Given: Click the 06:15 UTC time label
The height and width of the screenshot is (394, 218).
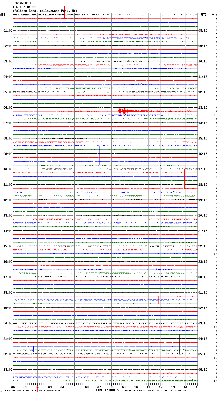Looking at the screenshot, I should click(203, 370).
